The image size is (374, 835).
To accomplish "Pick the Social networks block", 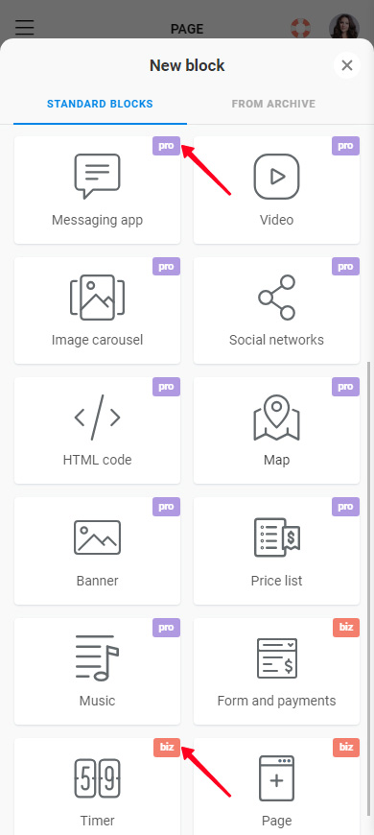I will [276, 310].
